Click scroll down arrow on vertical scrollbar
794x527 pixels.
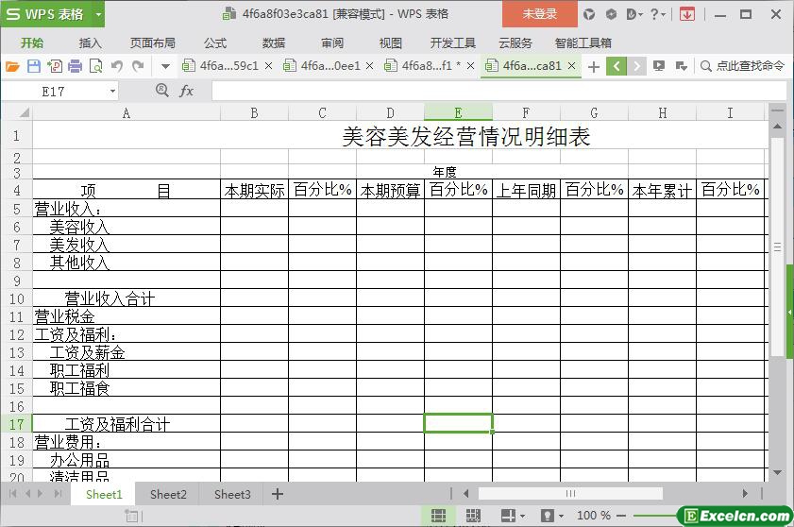pos(778,473)
